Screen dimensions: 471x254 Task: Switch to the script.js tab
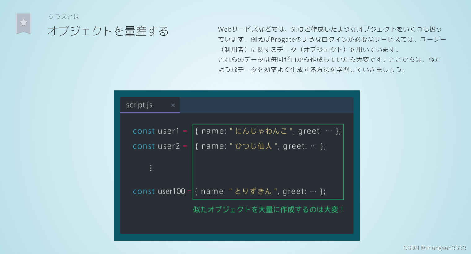(x=139, y=105)
